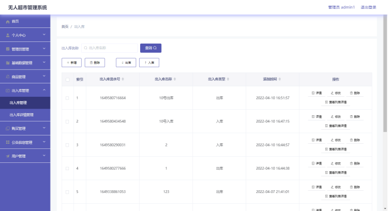
Task: Click the 首页 breadcrumb link
Action: coord(65,27)
